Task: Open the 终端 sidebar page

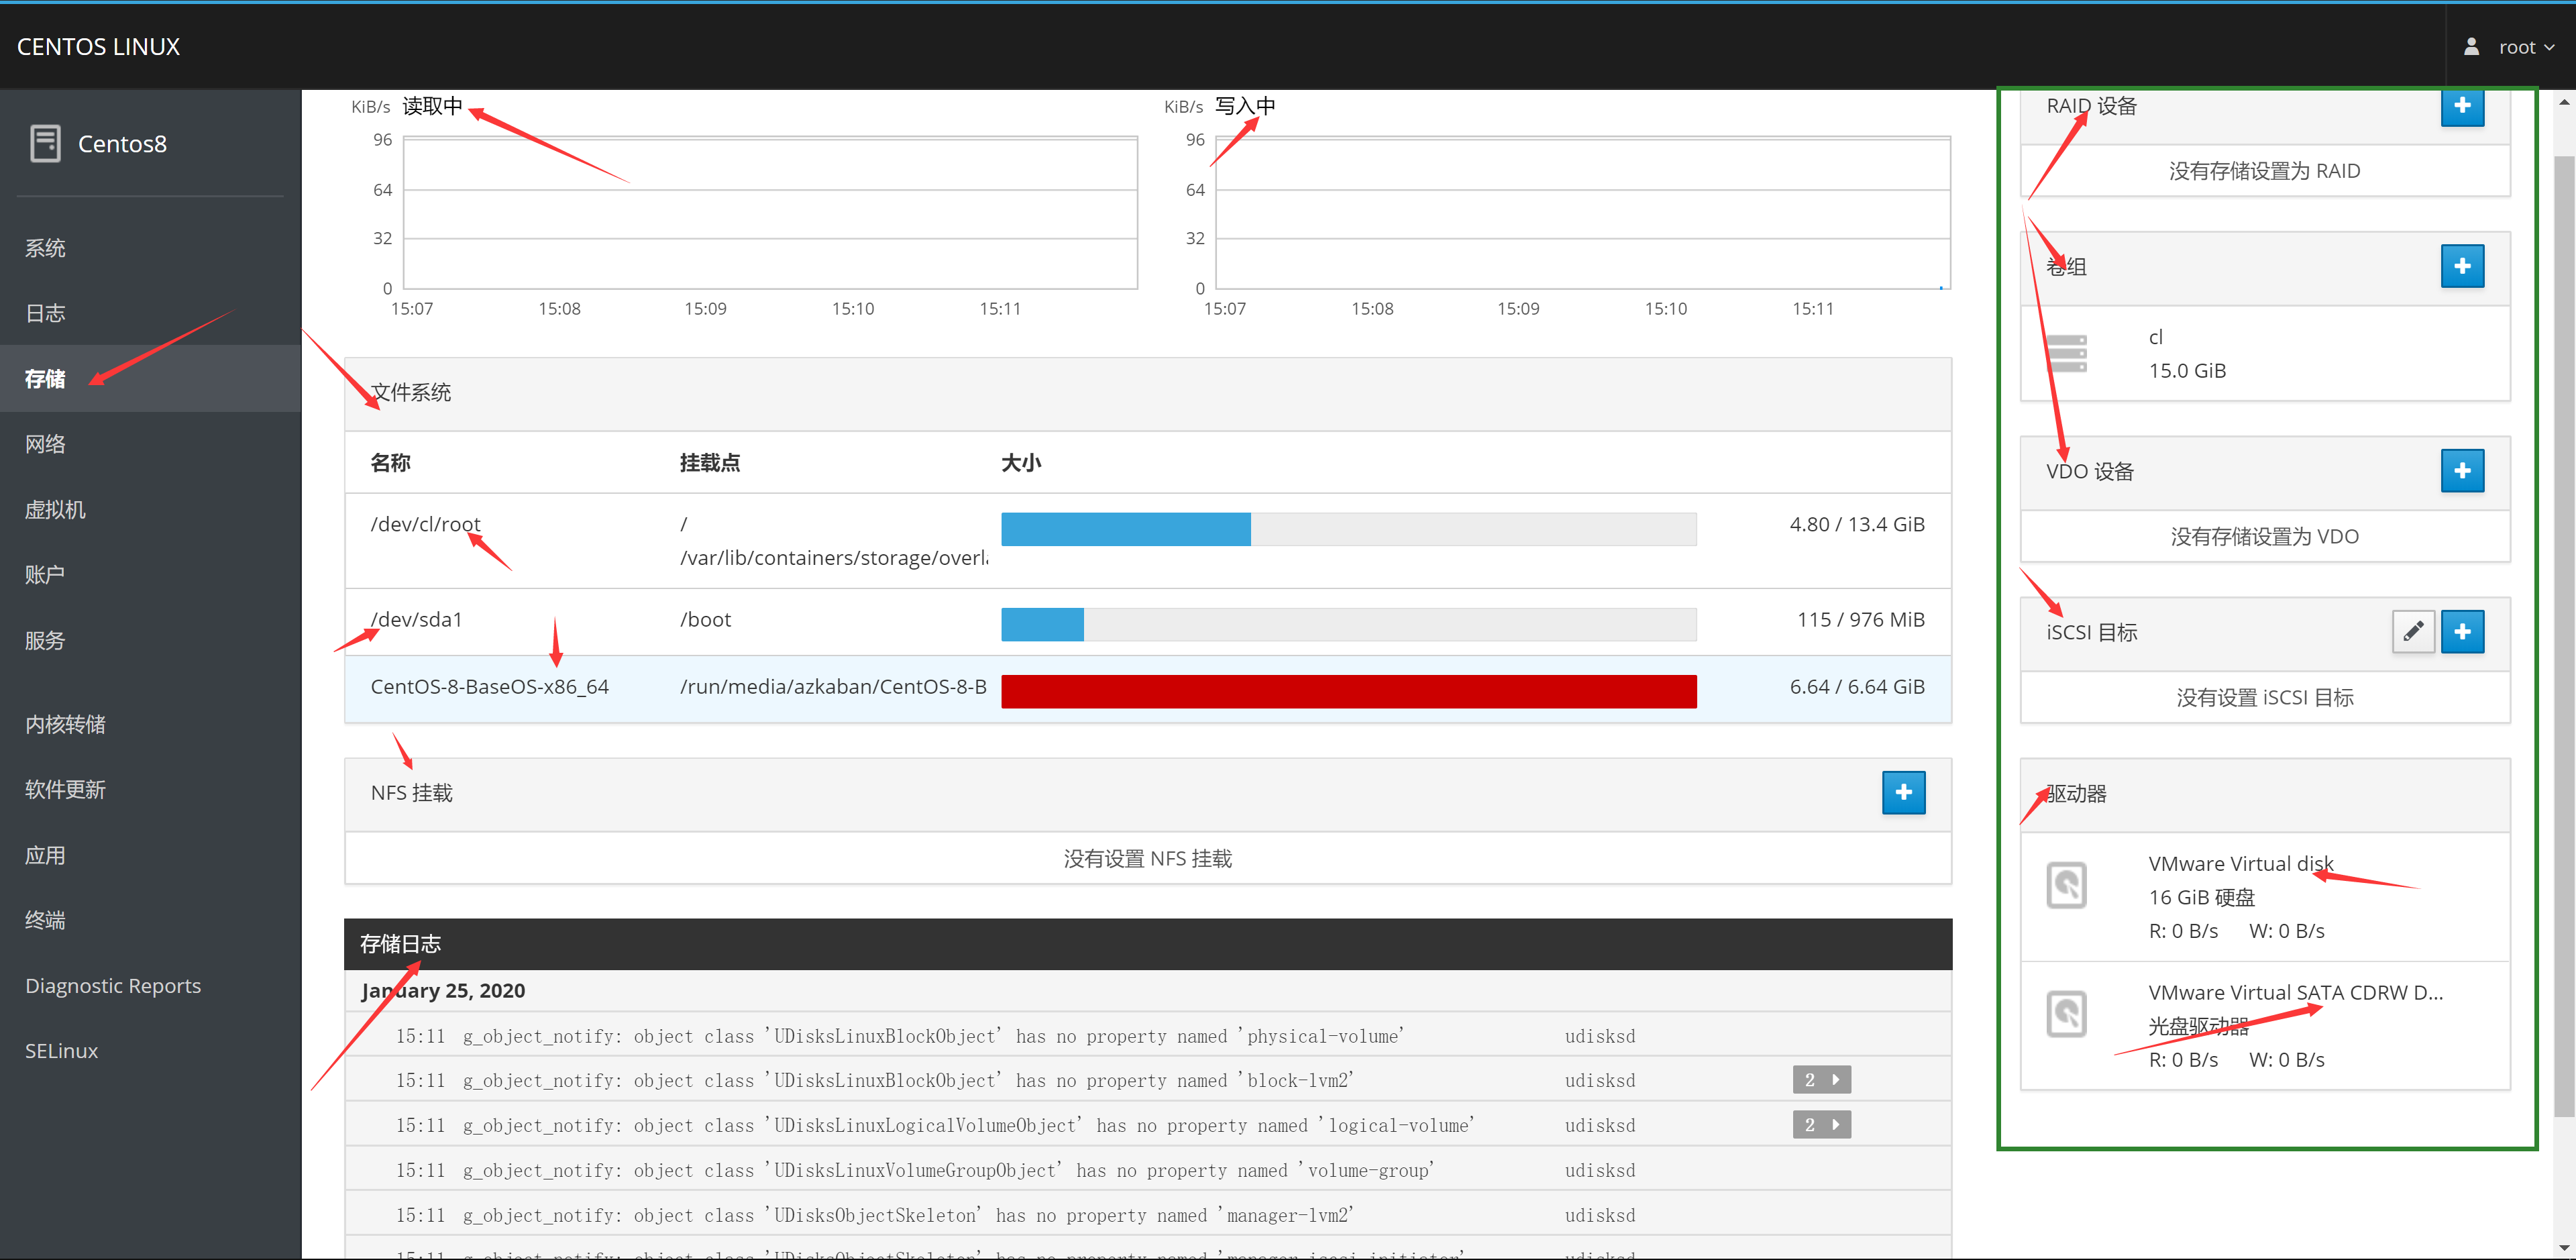Action: pos(150,921)
